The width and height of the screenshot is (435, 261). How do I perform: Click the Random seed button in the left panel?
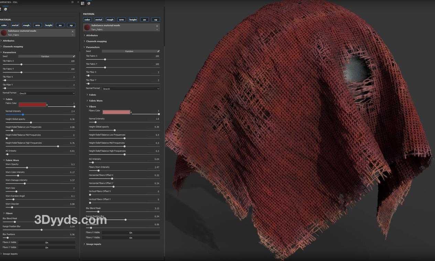pyautogui.click(x=45, y=56)
